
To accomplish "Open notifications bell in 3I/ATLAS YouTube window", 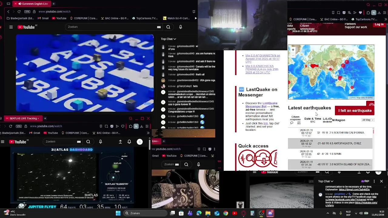I will (129, 142).
